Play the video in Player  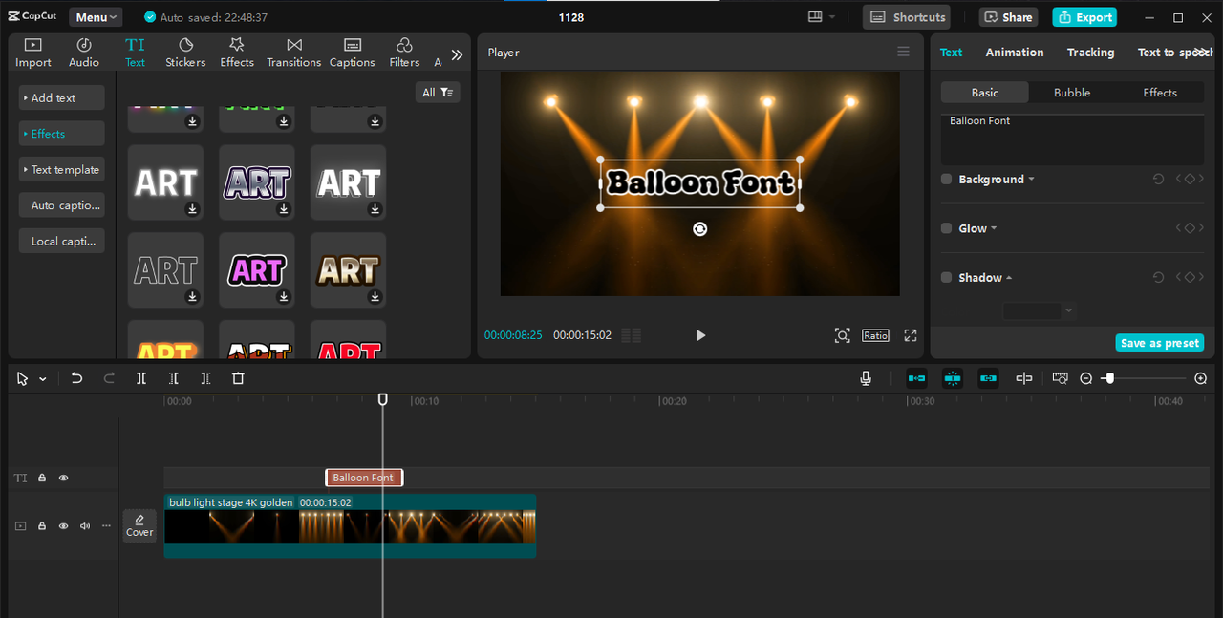coord(700,335)
